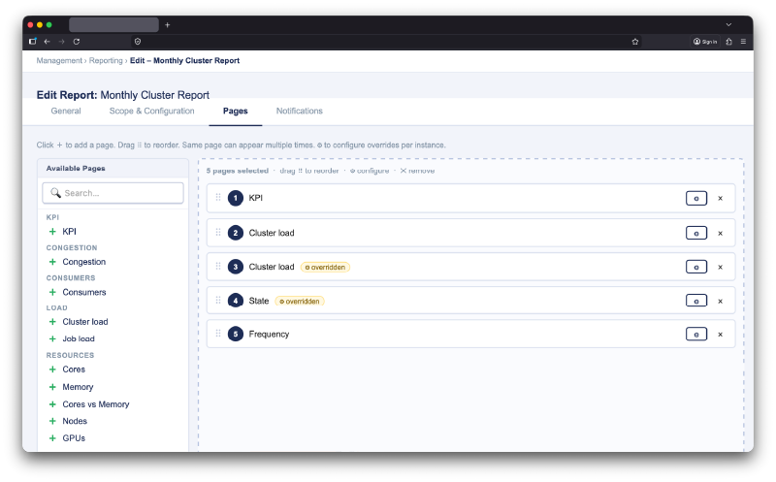776x482 pixels.
Task: Open configure gear for Frequency row
Action: 695,335
